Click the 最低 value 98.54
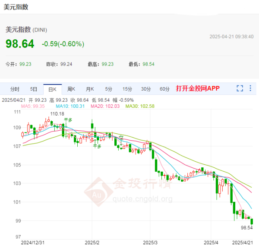The image size is (259, 245). click(148, 64)
